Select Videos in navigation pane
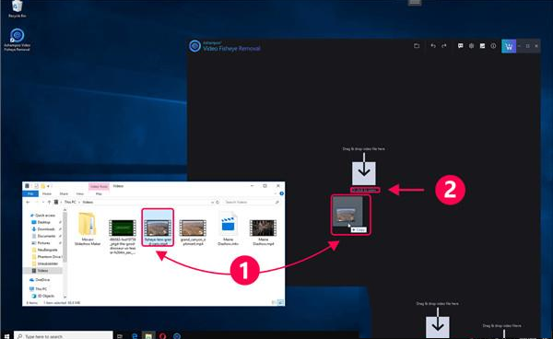The width and height of the screenshot is (553, 339). point(42,271)
